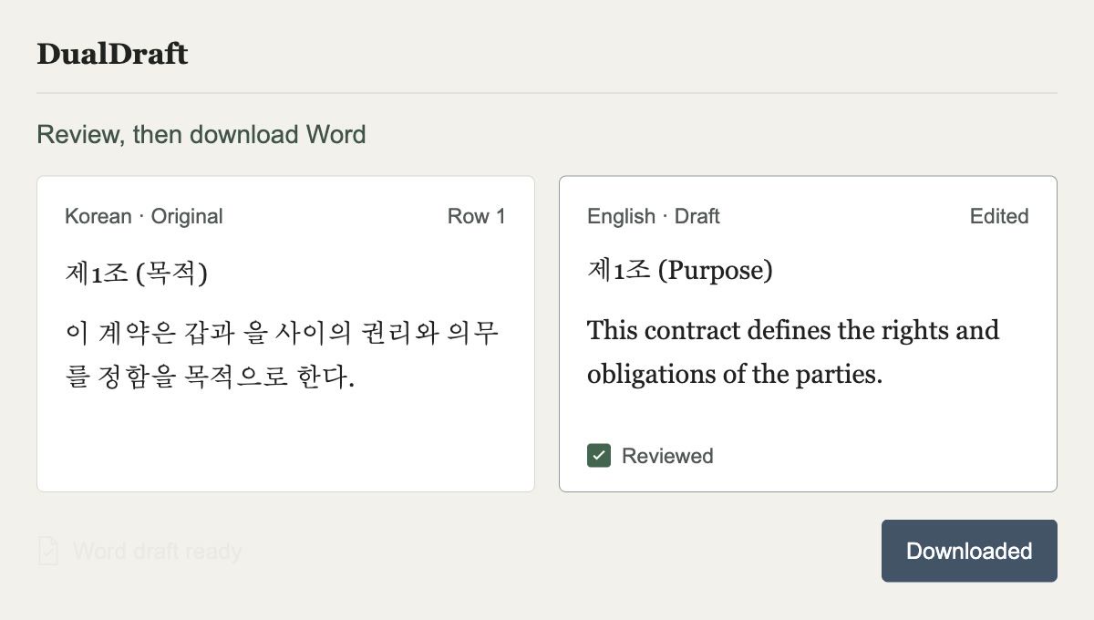The height and width of the screenshot is (620, 1094).
Task: Click the faded 'Word draft ready' text
Action: 157,552
